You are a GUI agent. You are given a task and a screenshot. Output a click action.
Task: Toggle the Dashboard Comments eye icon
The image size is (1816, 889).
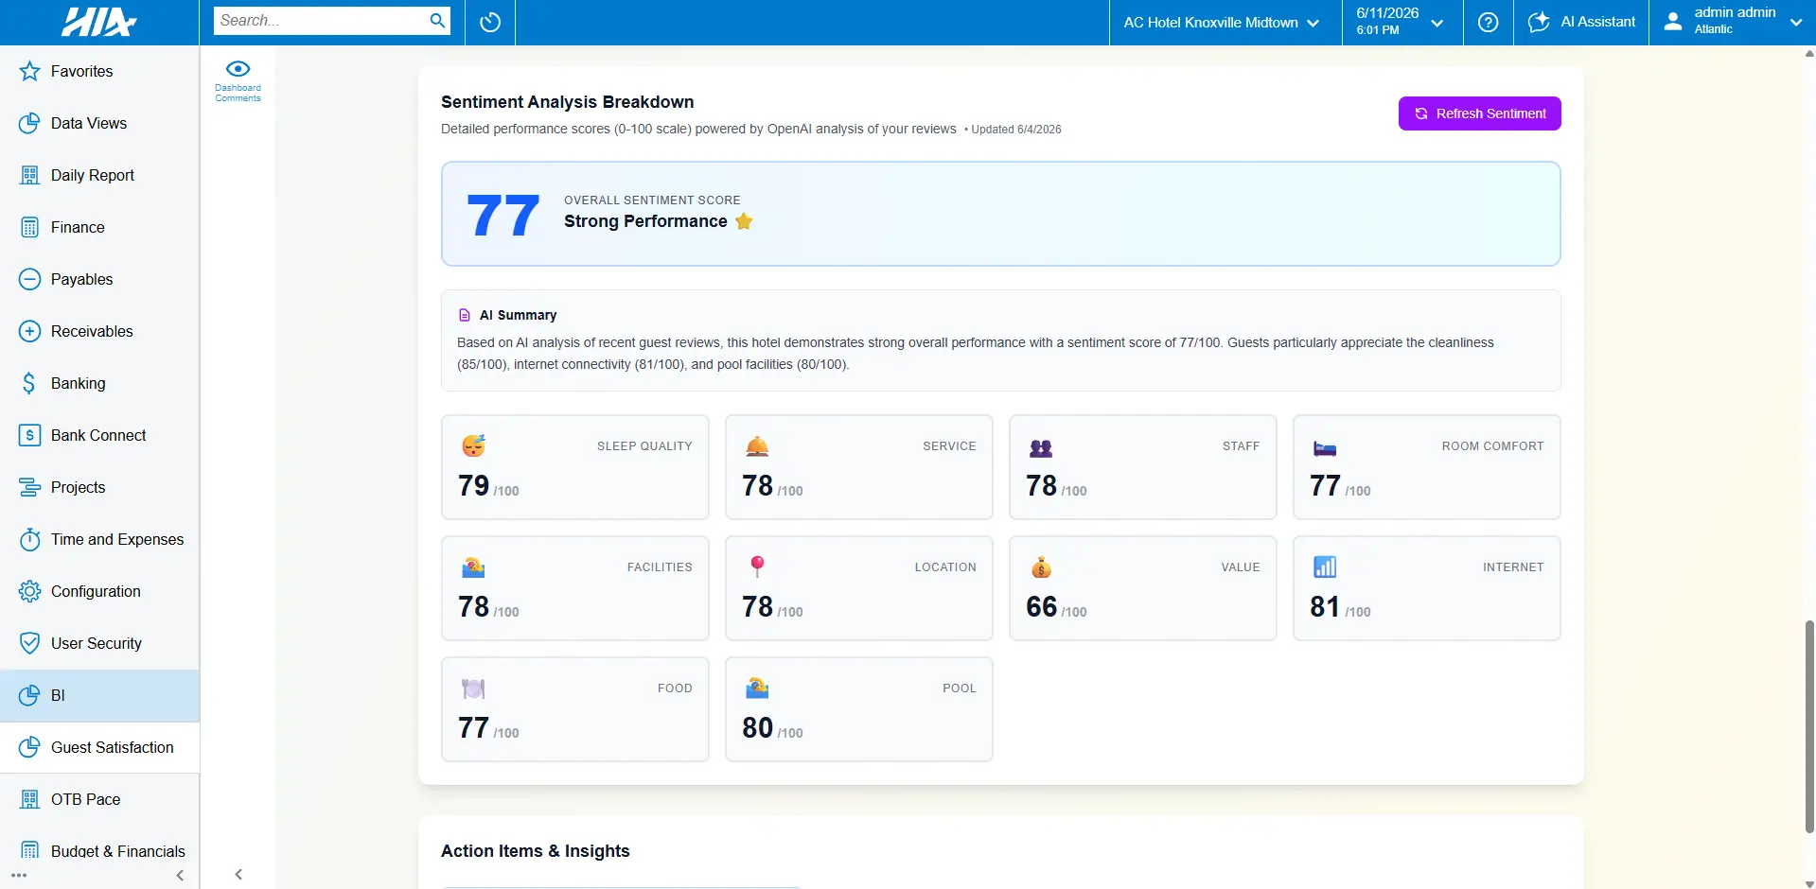pos(238,68)
